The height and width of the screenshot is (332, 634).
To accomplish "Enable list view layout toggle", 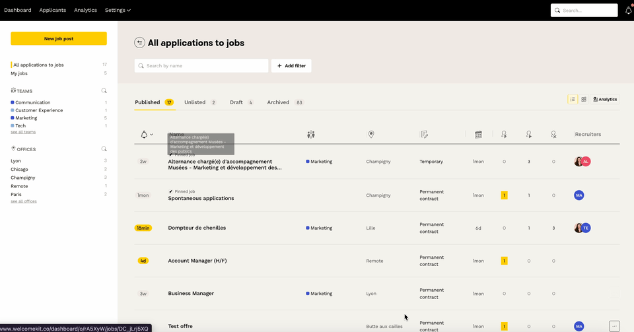I will click(573, 100).
